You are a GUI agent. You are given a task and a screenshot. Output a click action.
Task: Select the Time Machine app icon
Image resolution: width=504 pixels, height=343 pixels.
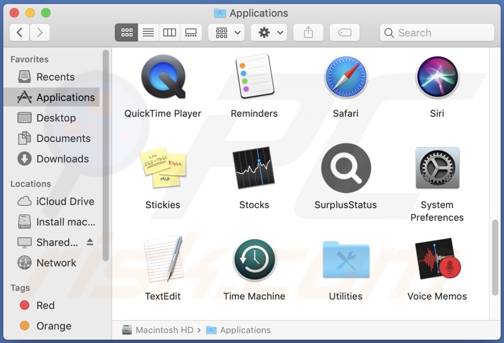(255, 259)
